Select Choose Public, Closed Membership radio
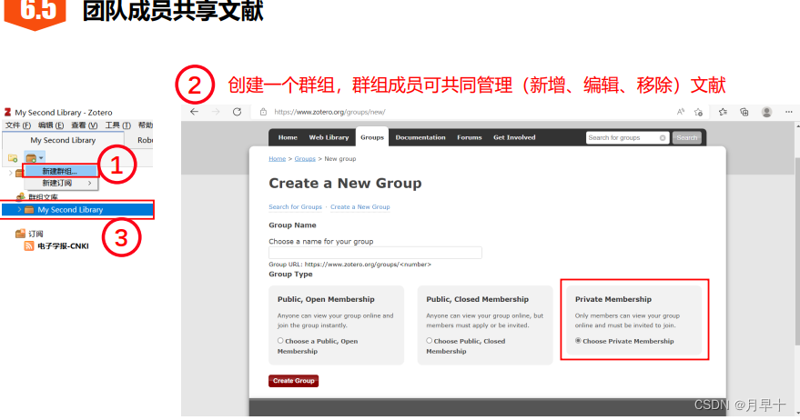 (429, 341)
